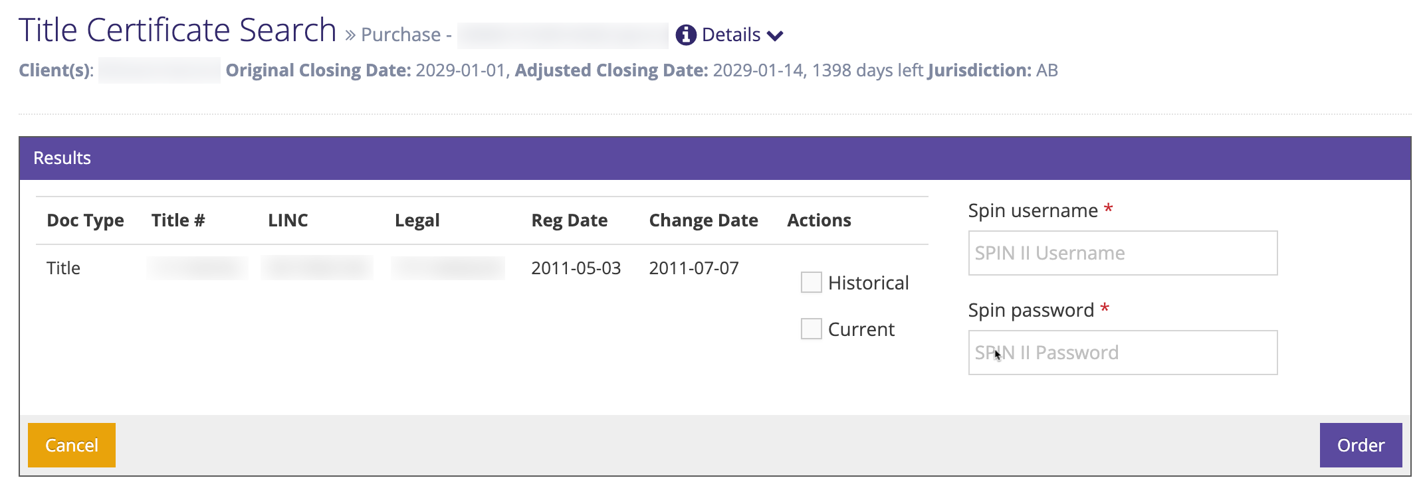Submit with the Order button
Screen dimensions: 1425x494
pyautogui.click(x=1361, y=445)
